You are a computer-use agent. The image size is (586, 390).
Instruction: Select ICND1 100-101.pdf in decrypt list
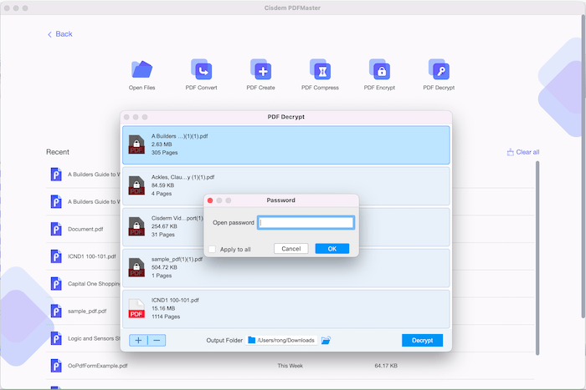coord(286,309)
